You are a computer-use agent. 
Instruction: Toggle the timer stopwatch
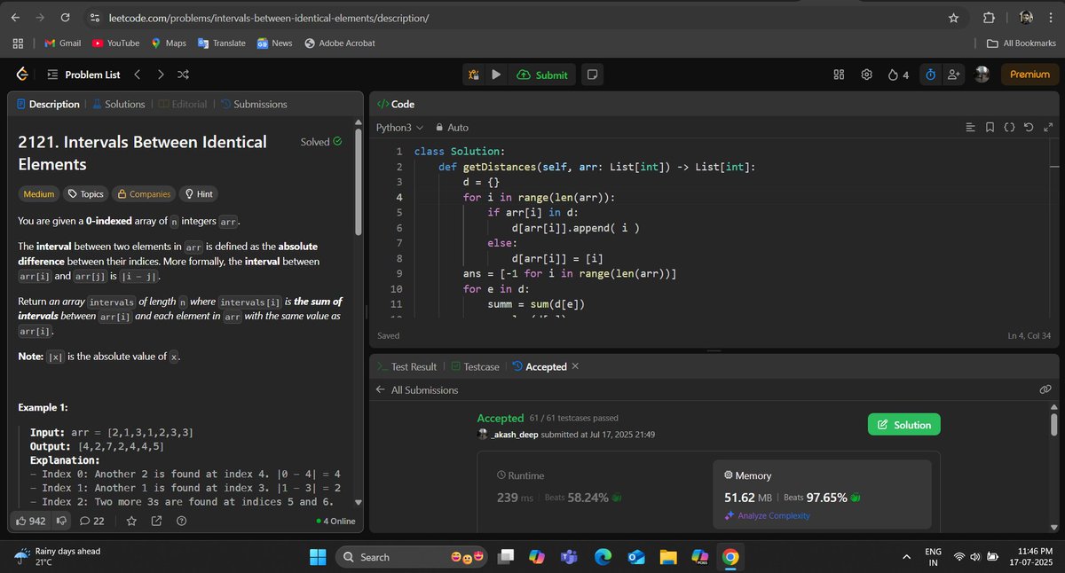coord(930,75)
